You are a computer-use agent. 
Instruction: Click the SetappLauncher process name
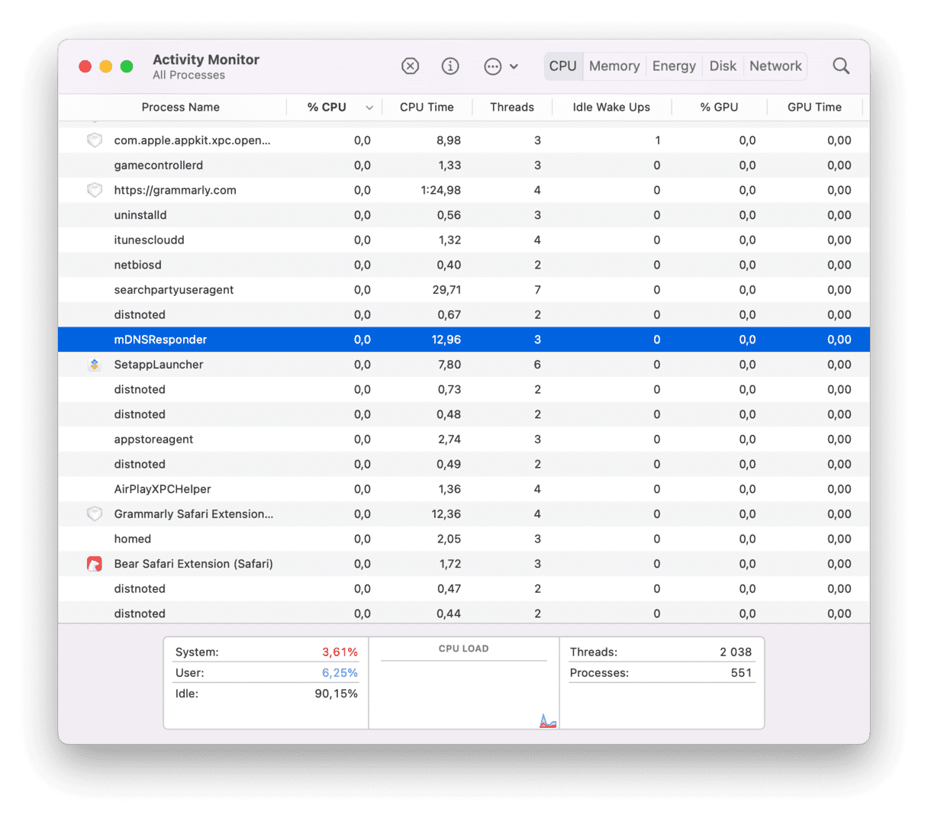(x=159, y=365)
